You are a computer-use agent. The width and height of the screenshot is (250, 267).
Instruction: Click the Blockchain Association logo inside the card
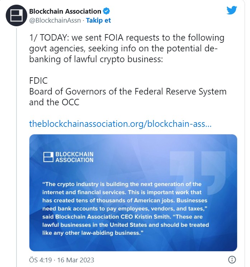coord(48,157)
